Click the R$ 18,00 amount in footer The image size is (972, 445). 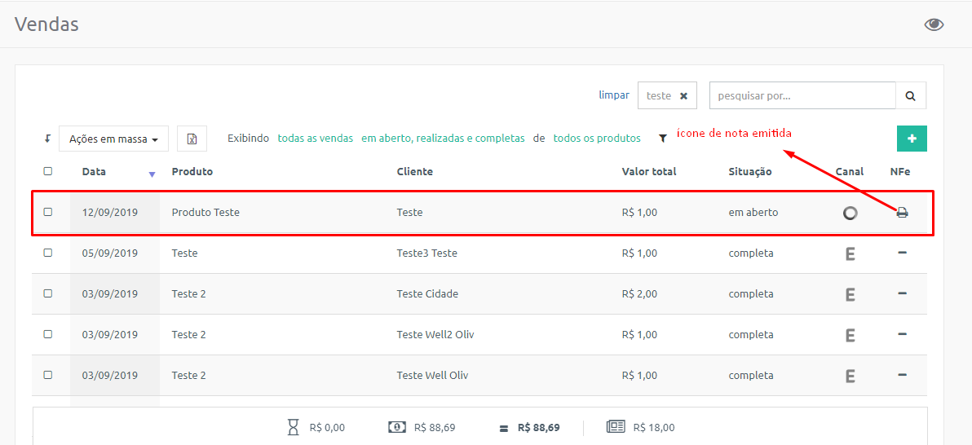[654, 427]
